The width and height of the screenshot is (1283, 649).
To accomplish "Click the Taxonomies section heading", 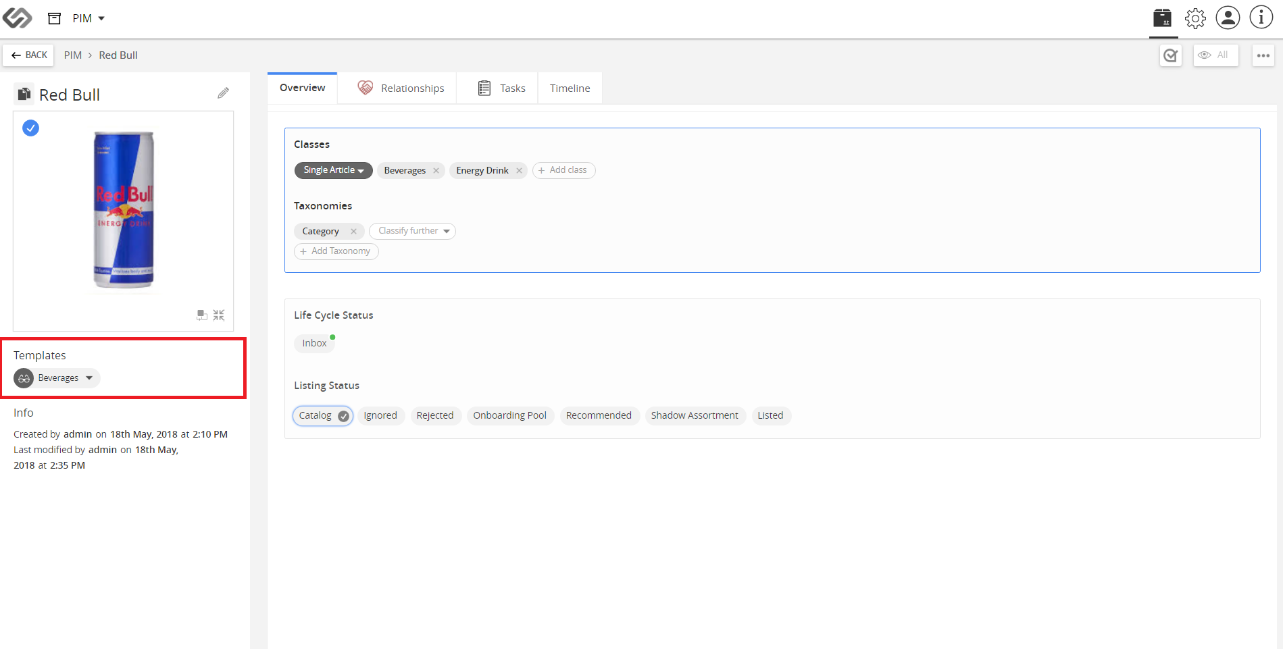I will coord(323,206).
